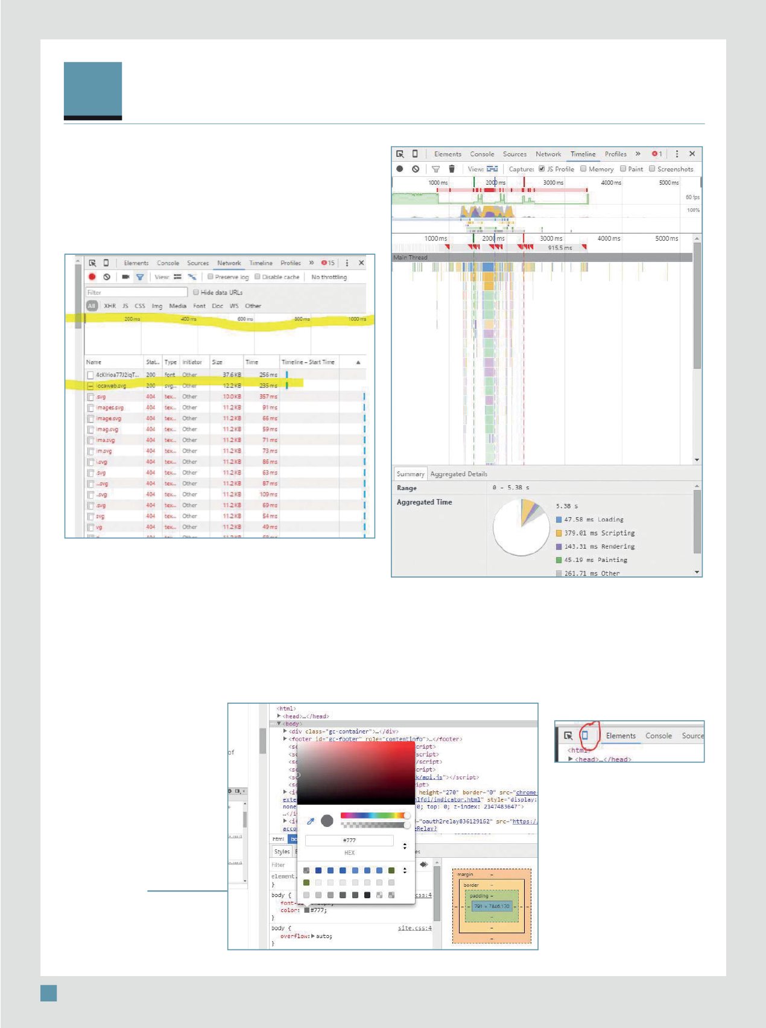Screen dimensions: 766x1028
Task: Click the Filter field in Network panel
Action: (137, 292)
